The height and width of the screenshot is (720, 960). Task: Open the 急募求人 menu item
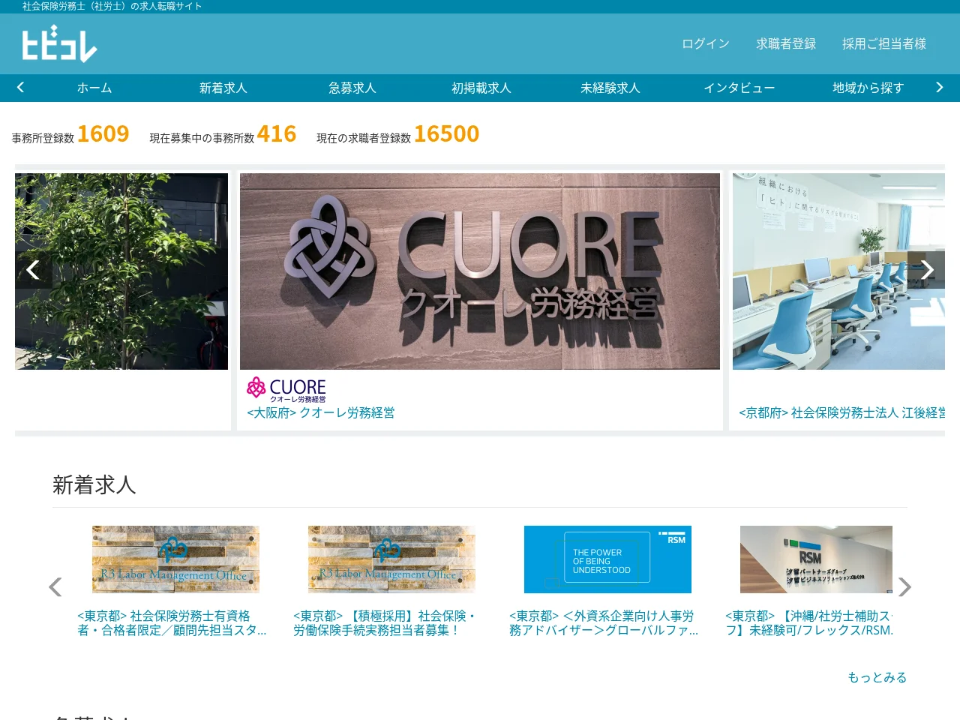[x=352, y=88]
